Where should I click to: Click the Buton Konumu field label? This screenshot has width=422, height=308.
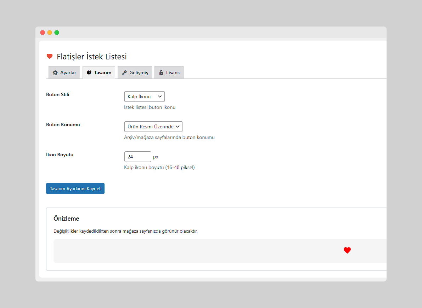click(63, 124)
